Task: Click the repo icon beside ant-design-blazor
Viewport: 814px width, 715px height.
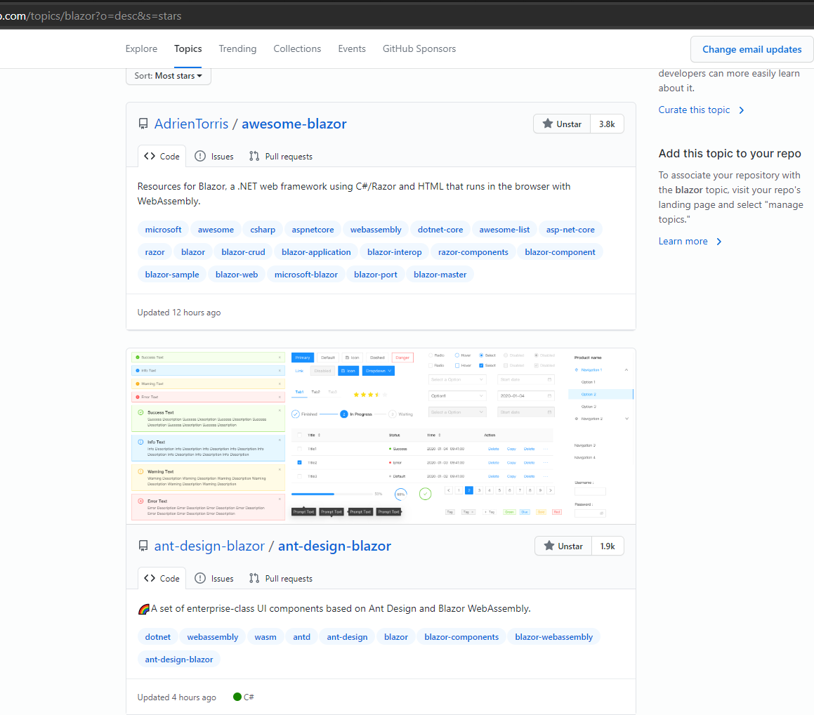Action: click(143, 546)
